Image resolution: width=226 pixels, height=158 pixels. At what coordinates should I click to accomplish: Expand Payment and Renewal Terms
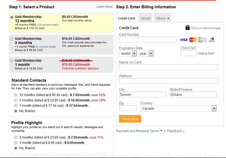[139, 131]
